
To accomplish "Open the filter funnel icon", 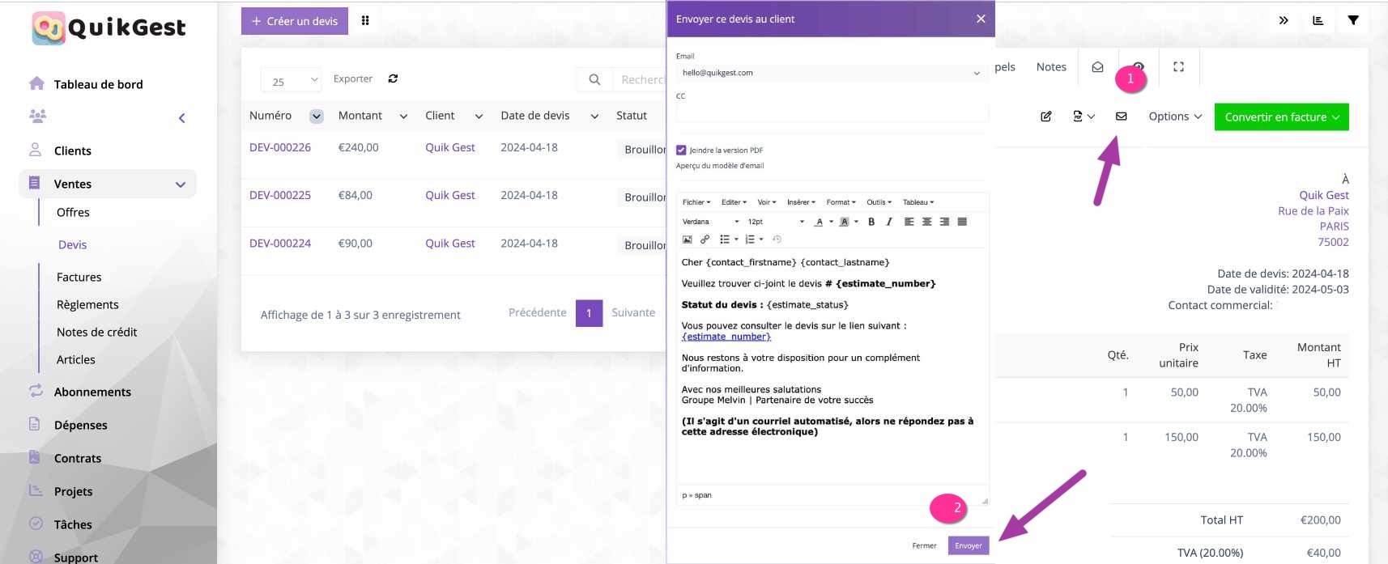I will coord(1352,20).
